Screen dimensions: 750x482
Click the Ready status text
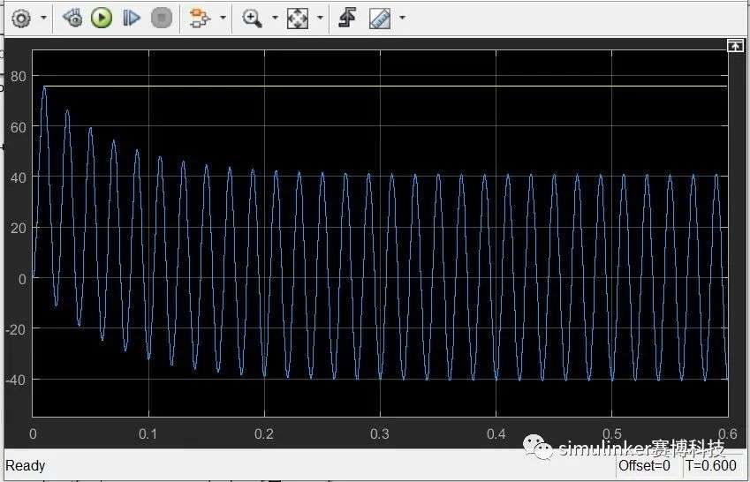[26, 466]
